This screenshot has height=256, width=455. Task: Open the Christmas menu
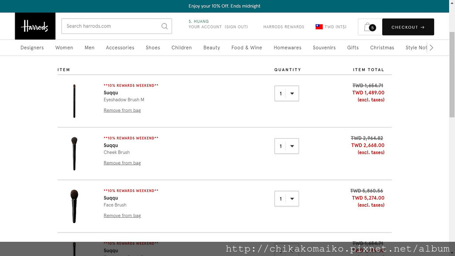click(382, 48)
